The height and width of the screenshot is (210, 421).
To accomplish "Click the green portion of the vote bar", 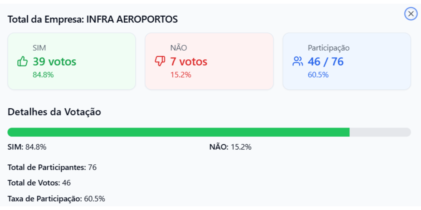I will pos(178,132).
